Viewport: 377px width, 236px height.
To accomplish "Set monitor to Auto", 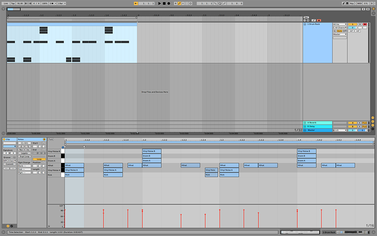I will pyautogui.click(x=339, y=31).
